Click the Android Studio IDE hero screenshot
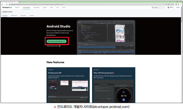The image size is (183, 110). click(106, 37)
